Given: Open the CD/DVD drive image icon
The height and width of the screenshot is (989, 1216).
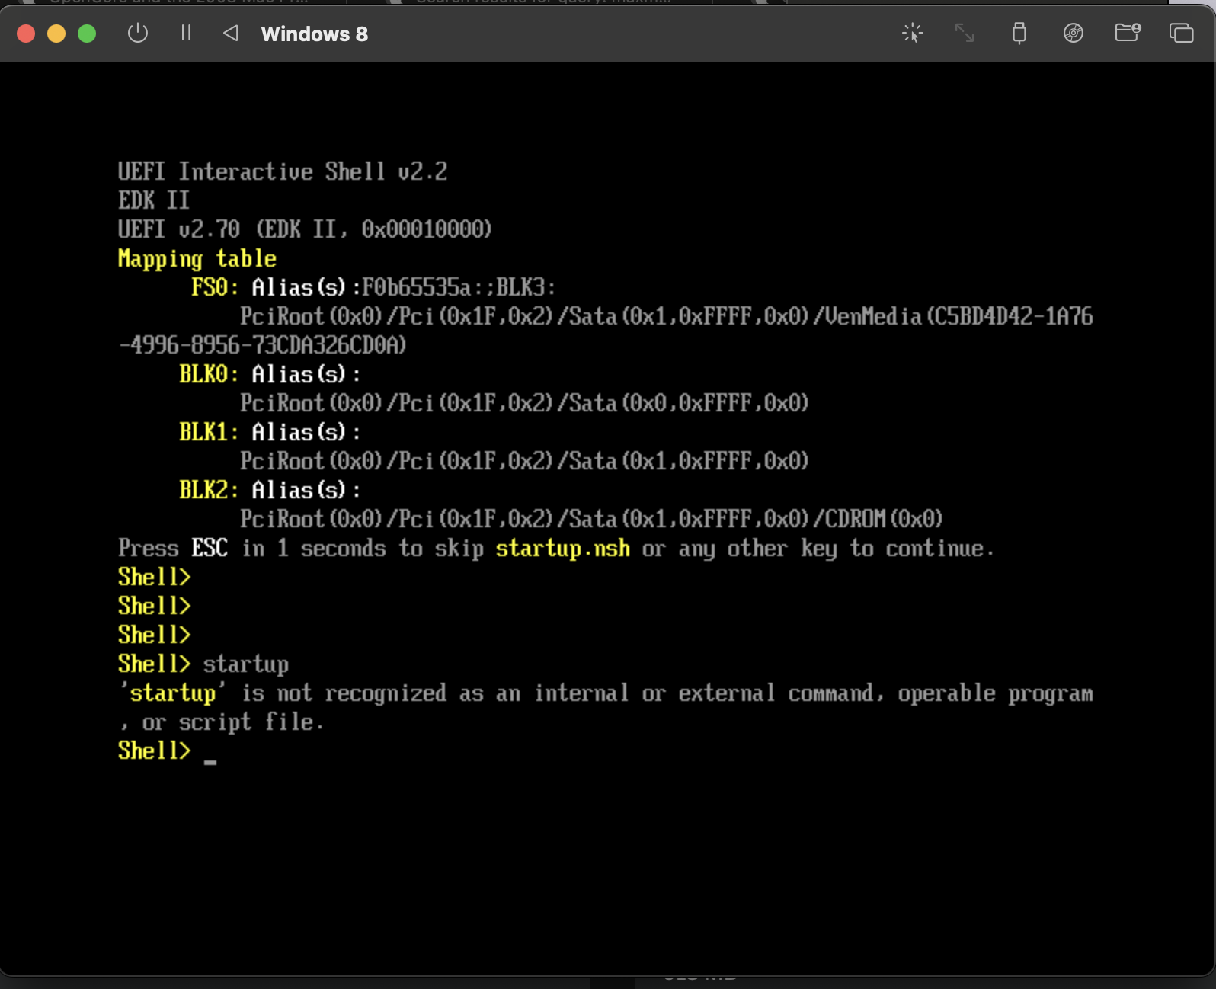Looking at the screenshot, I should click(1073, 34).
